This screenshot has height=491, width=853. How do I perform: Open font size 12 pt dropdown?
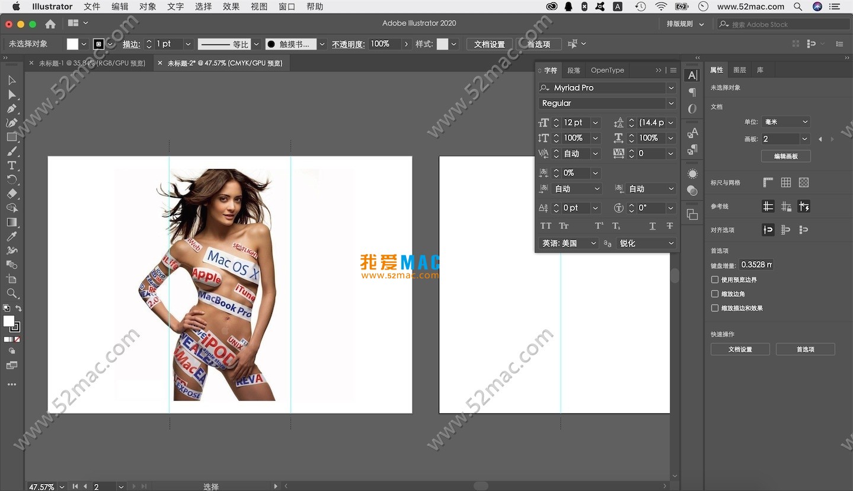coord(595,123)
